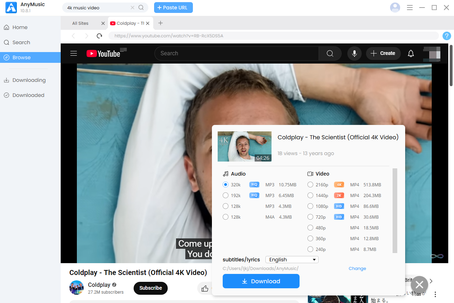Open the user account avatar
454x303 pixels.
point(395,8)
